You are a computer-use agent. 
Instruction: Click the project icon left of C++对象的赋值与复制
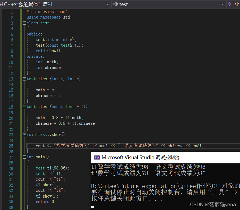pyautogui.click(x=1, y=4)
